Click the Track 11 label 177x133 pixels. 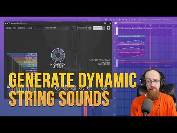point(105,109)
